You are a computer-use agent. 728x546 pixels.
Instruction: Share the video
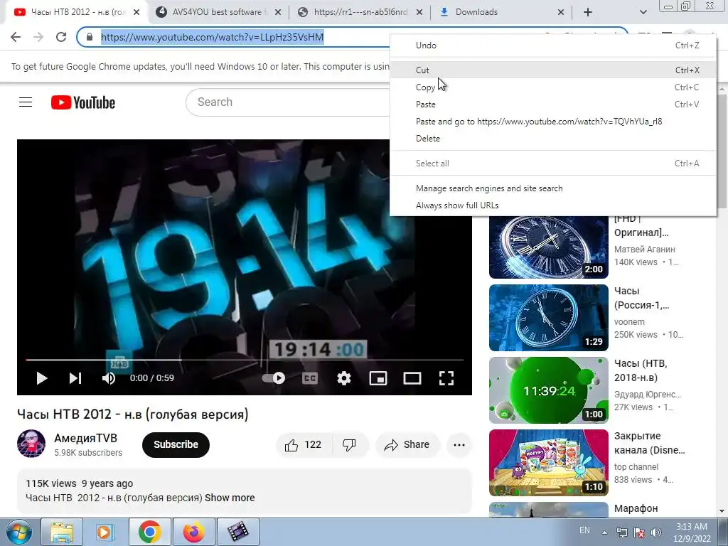tap(407, 445)
